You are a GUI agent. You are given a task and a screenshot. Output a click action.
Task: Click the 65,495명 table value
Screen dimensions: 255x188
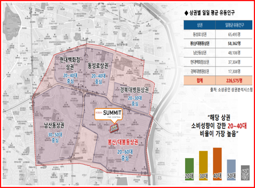234,34
